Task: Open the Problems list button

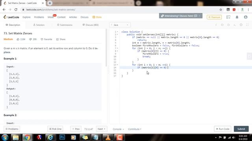Action: point(12,129)
